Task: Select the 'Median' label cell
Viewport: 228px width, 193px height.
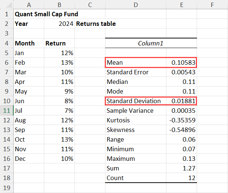Action: point(136,82)
